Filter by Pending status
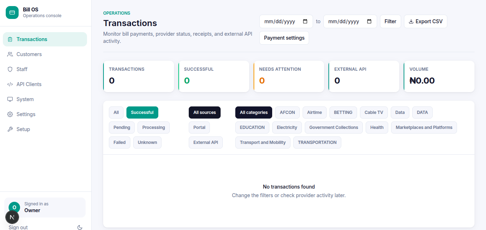The height and width of the screenshot is (230, 486). click(122, 127)
